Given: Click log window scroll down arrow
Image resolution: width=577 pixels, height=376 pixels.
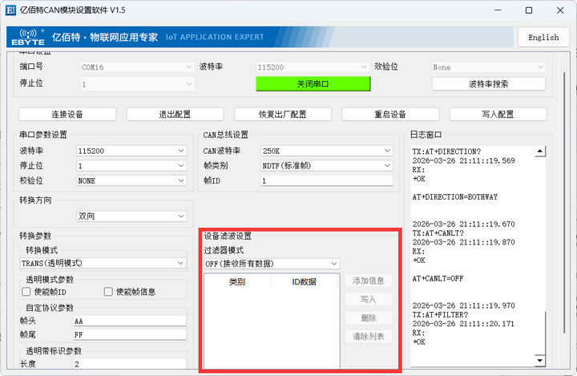Looking at the screenshot, I should coord(540,360).
